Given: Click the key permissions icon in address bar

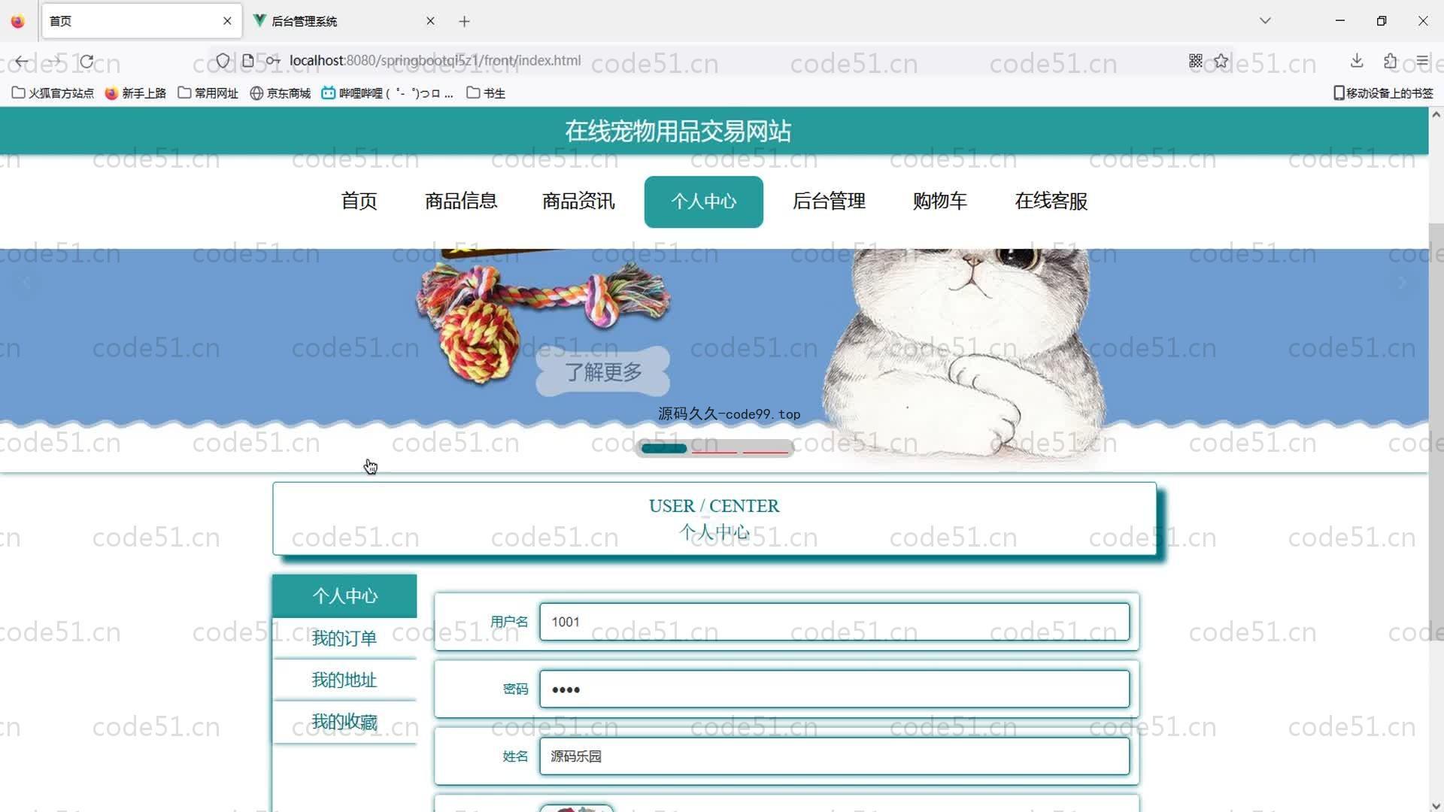Looking at the screenshot, I should [x=273, y=60].
